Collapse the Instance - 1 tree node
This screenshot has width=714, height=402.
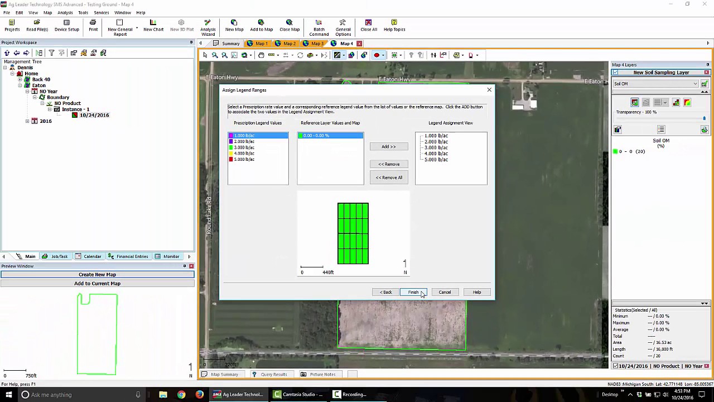tap(49, 109)
